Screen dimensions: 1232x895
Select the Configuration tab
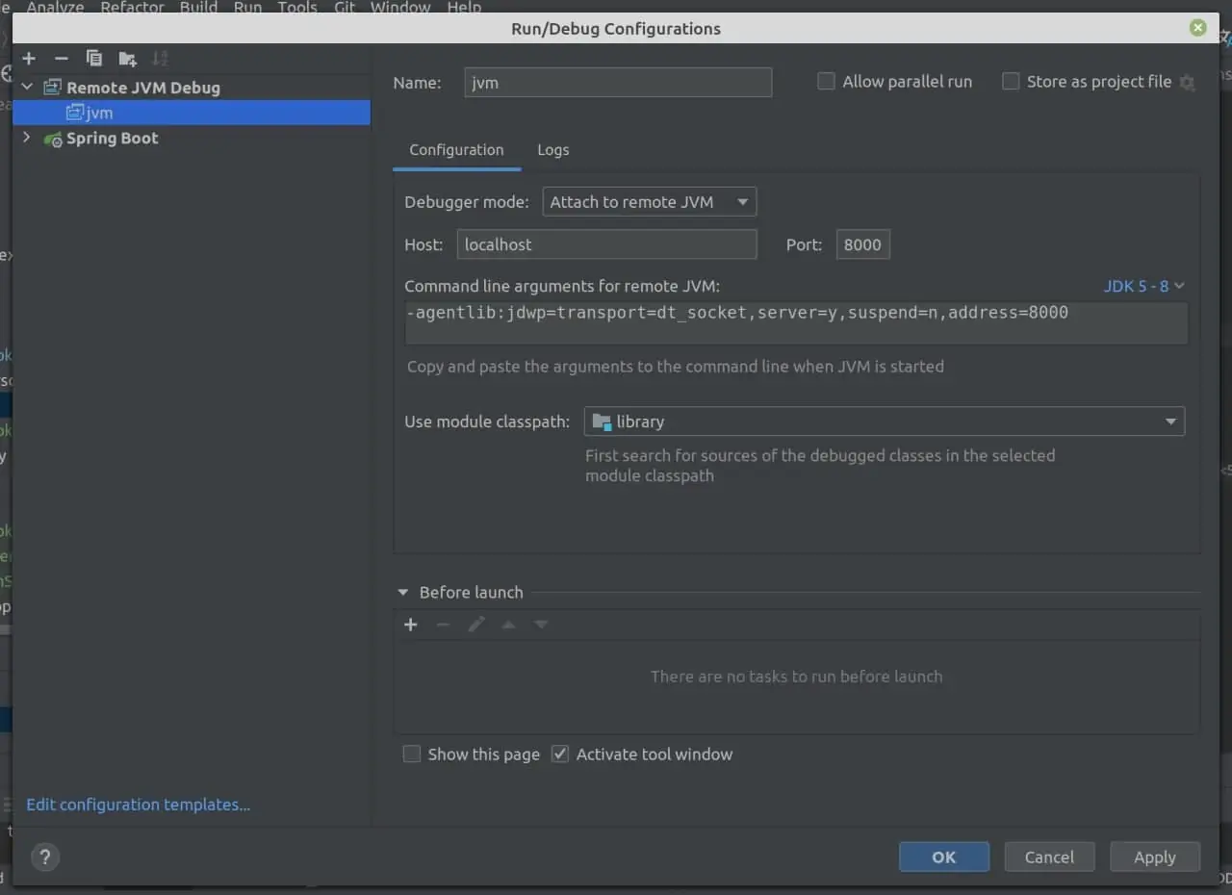point(456,150)
